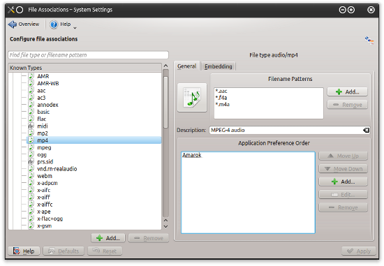The image size is (384, 266).
Task: Clear the Description field with clear icon
Action: (x=366, y=130)
